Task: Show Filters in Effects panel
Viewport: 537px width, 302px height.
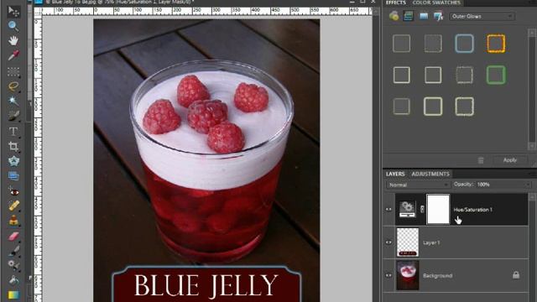Action: point(394,16)
